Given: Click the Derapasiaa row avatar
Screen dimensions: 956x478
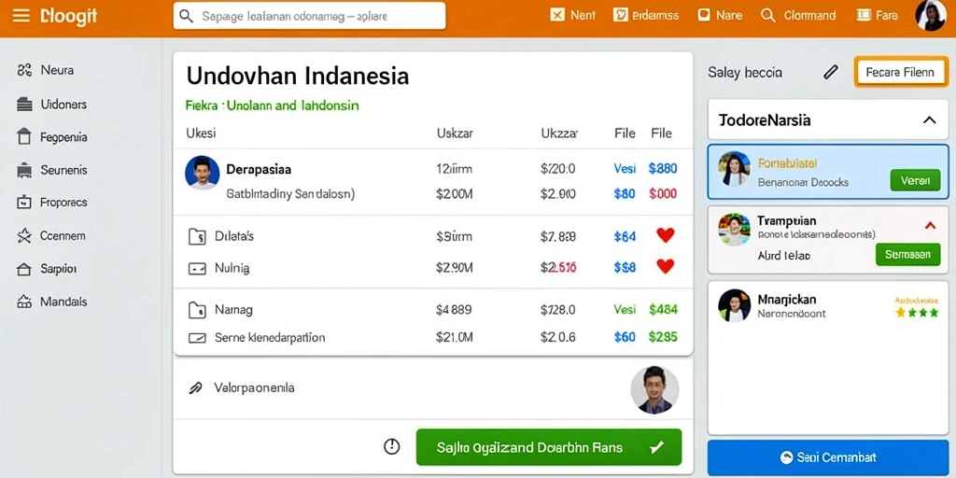Looking at the screenshot, I should point(202,173).
